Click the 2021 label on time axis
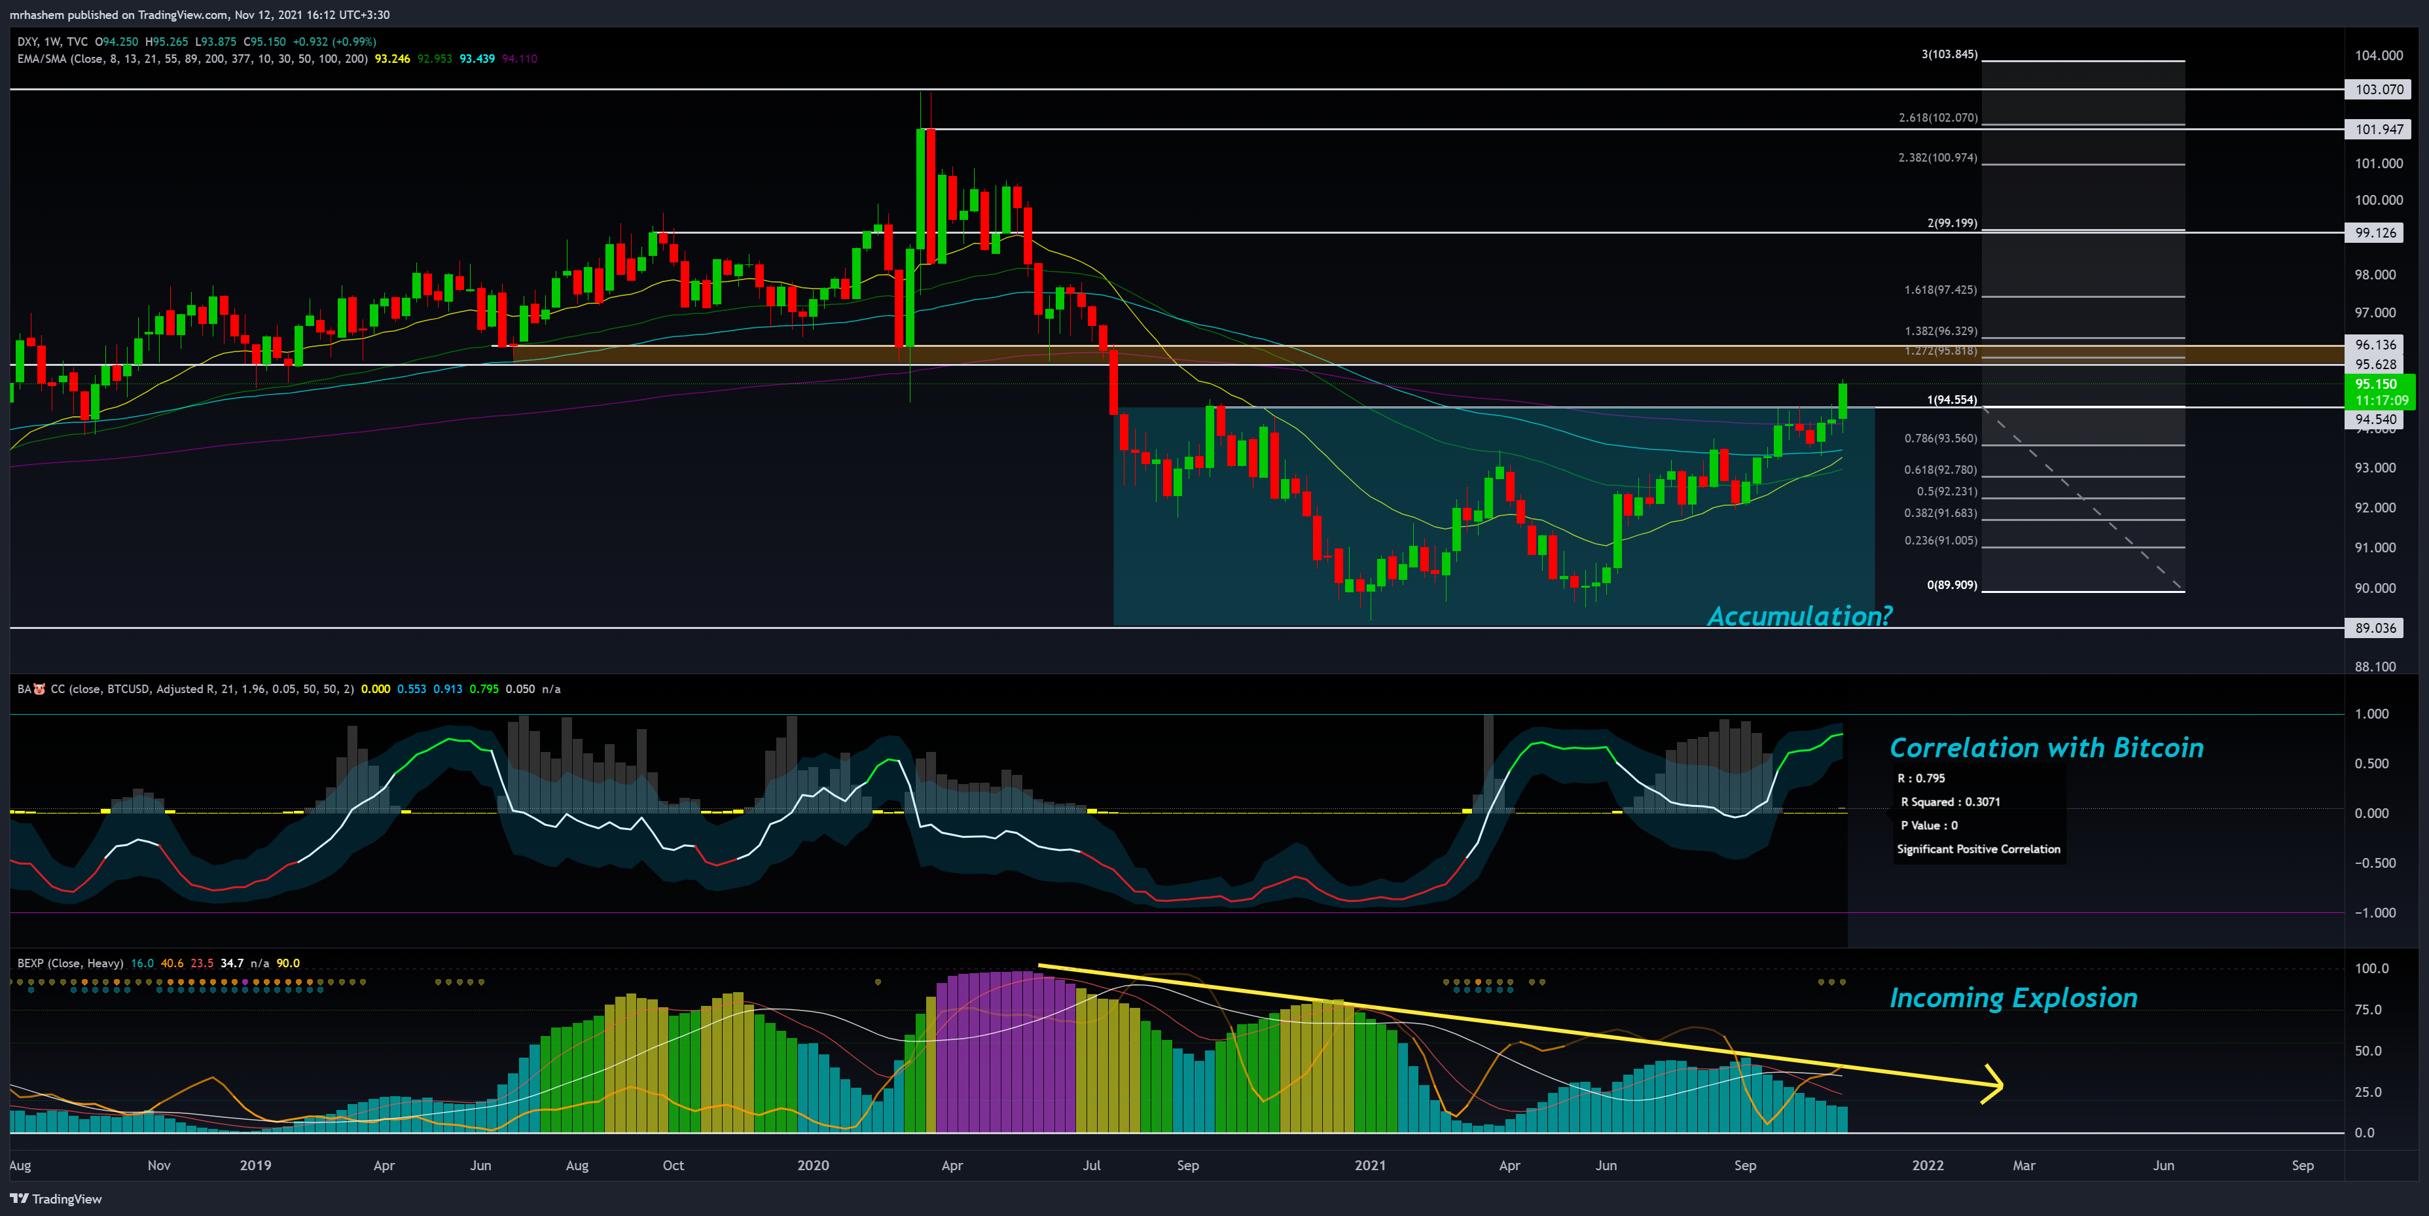This screenshot has width=2429, height=1216. click(x=1370, y=1165)
